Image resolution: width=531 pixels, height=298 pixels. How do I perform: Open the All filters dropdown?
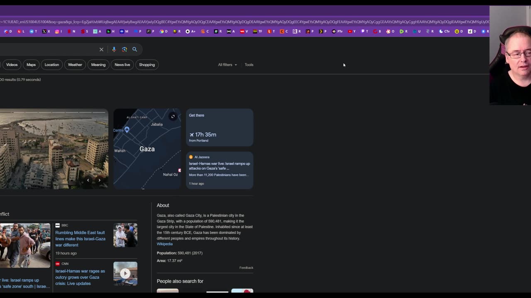[x=227, y=65]
